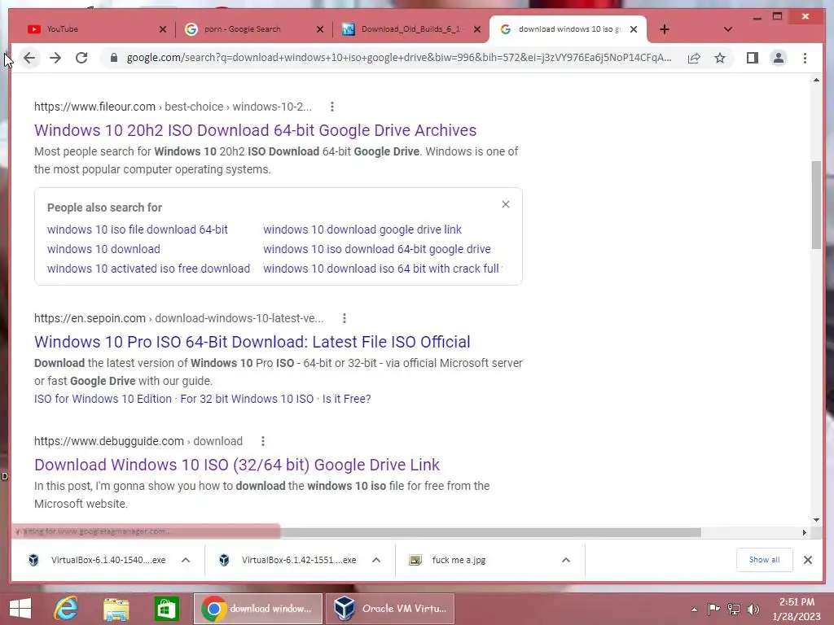Click windows 10 iso download 64-bit google drive

[x=376, y=249]
